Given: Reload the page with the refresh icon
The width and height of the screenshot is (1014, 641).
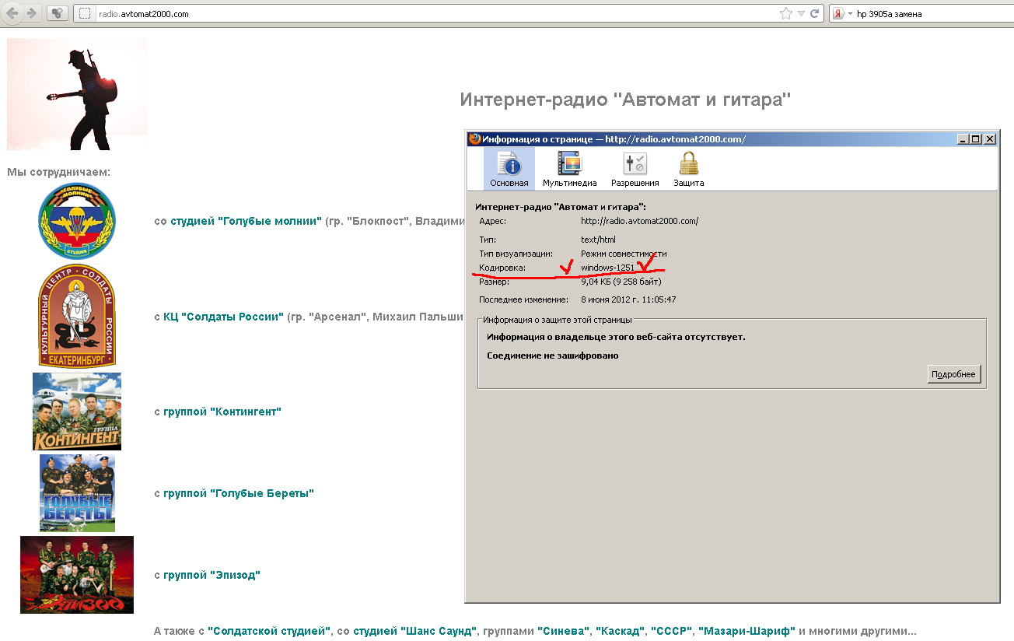Looking at the screenshot, I should [815, 14].
